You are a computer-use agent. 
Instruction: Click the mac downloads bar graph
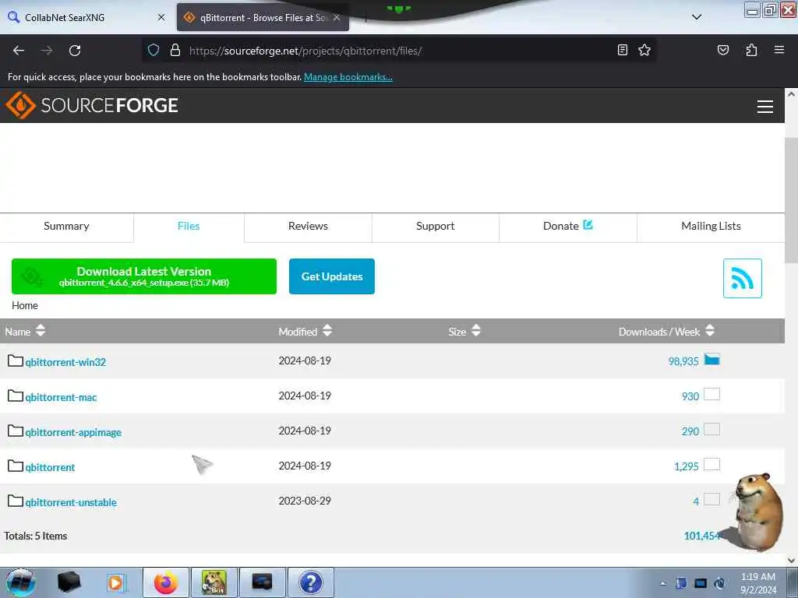(711, 395)
